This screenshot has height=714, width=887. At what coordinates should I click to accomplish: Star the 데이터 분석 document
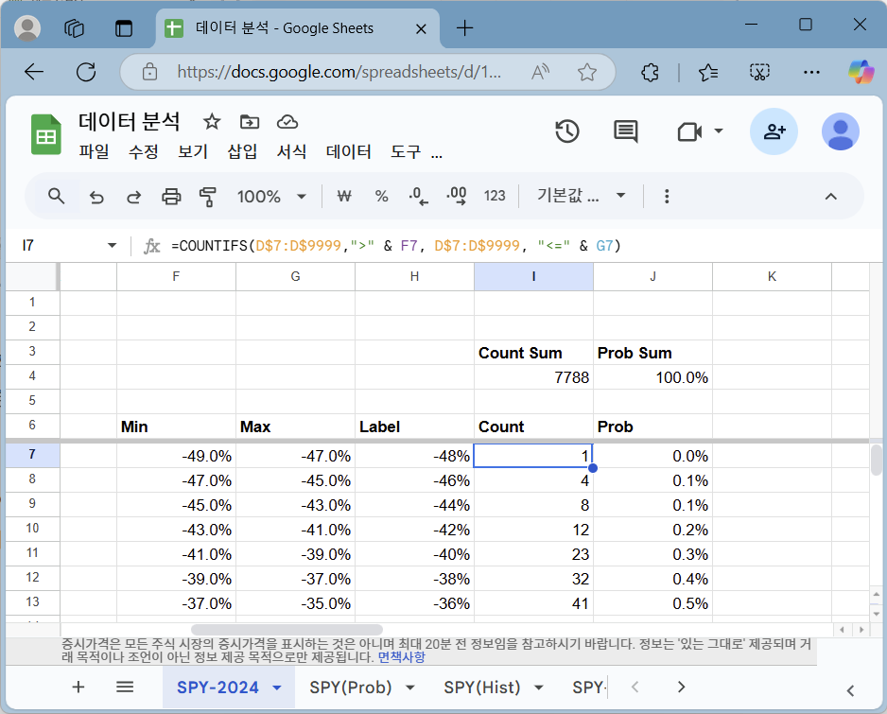212,122
